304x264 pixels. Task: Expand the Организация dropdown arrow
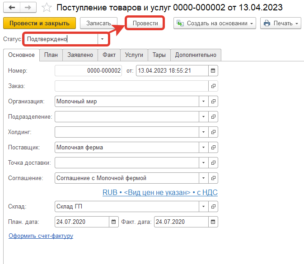pos(203,102)
